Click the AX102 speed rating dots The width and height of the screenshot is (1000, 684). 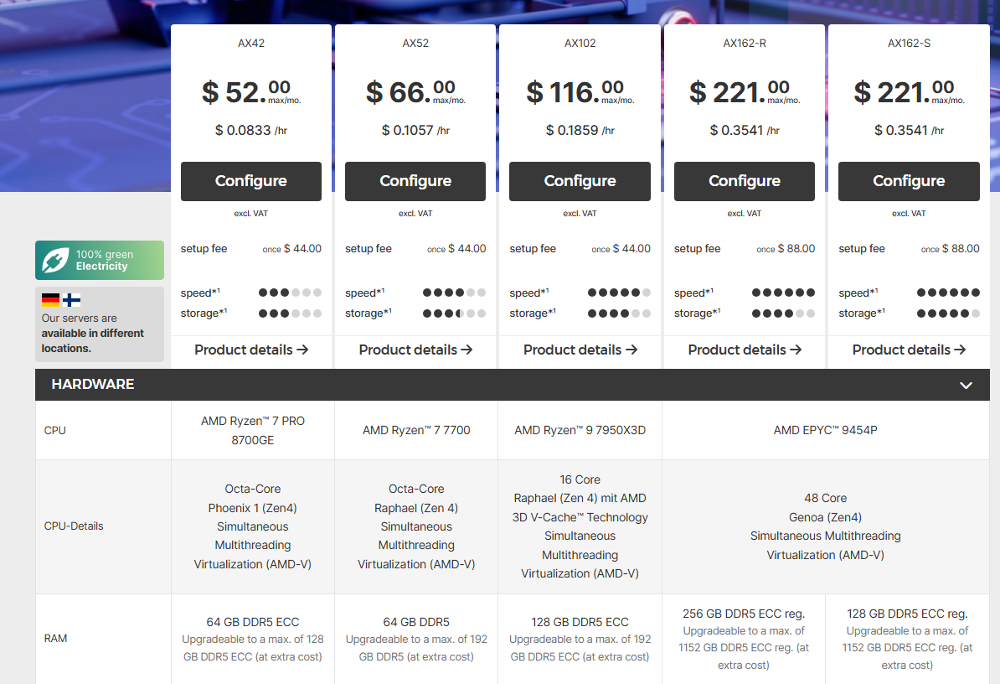pyautogui.click(x=619, y=293)
